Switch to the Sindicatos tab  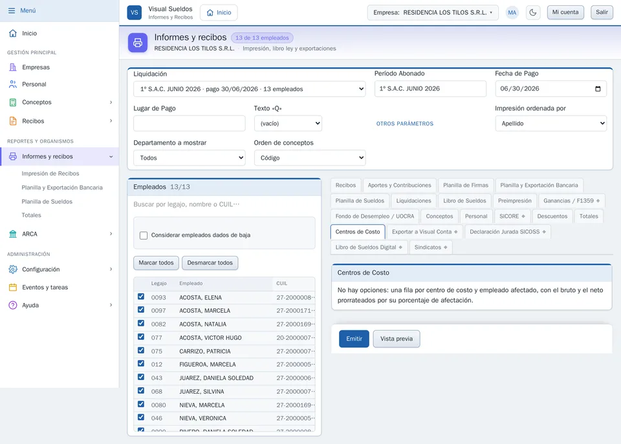click(431, 248)
